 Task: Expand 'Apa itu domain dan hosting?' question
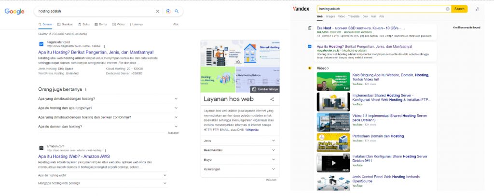point(108,126)
